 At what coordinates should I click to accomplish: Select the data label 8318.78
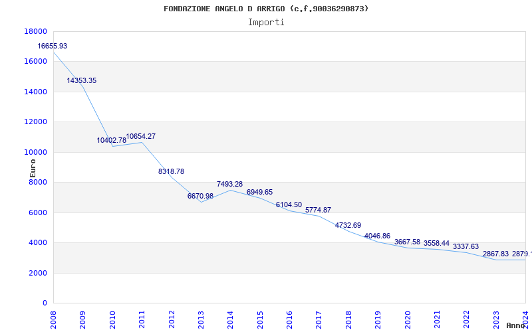pos(171,172)
